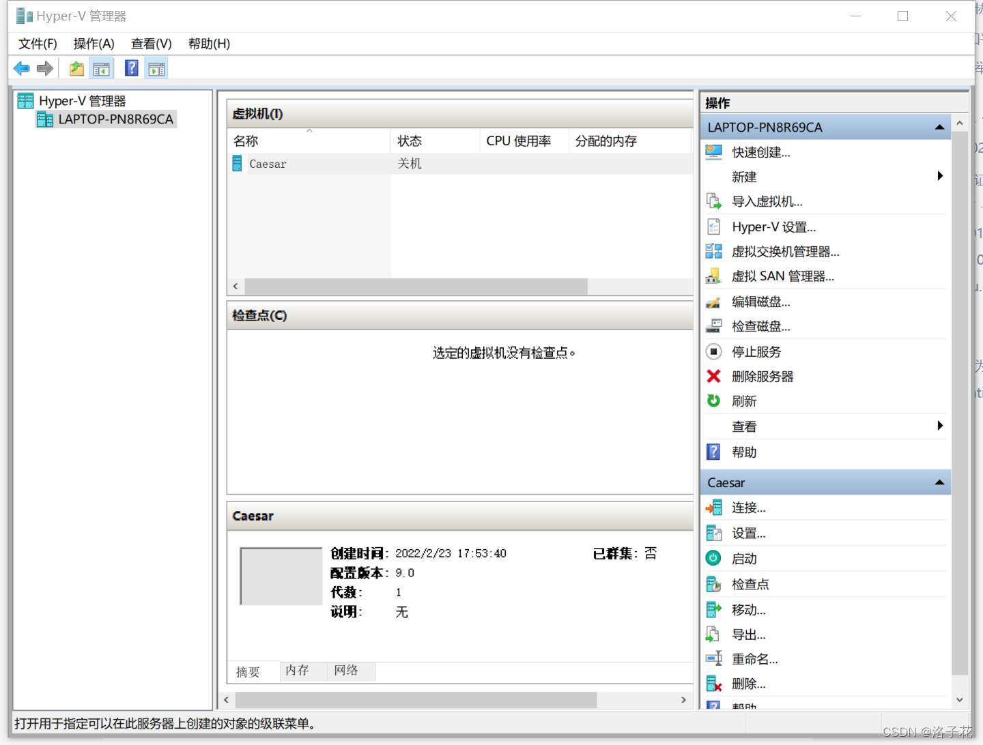The height and width of the screenshot is (745, 983).
Task: Click left arrow of bottom horizontal scrollbar
Action: click(x=226, y=700)
